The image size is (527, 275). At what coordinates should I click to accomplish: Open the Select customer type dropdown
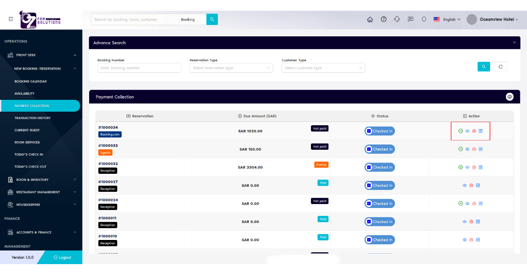(x=323, y=68)
